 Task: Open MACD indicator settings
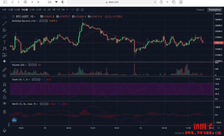tap(44, 104)
